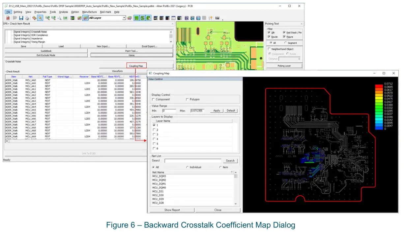404x235 pixels.
Task: Check layer 2 in Layers to Display
Action: (154, 130)
